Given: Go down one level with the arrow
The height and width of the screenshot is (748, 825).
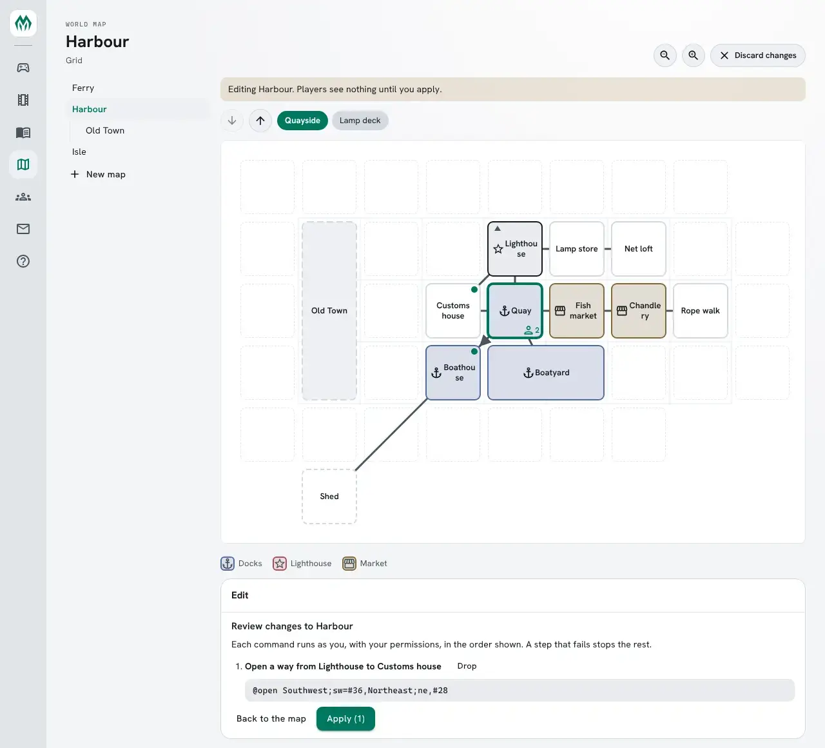Looking at the screenshot, I should point(232,121).
